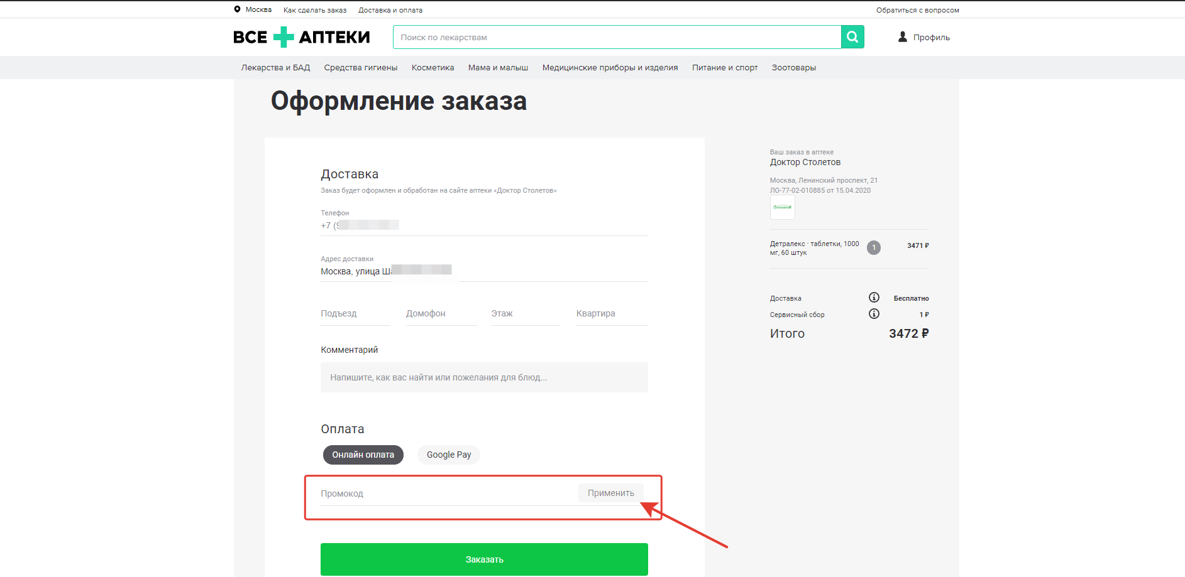Focus the Адрес доставки input field
The height and width of the screenshot is (577, 1185).
click(x=484, y=271)
